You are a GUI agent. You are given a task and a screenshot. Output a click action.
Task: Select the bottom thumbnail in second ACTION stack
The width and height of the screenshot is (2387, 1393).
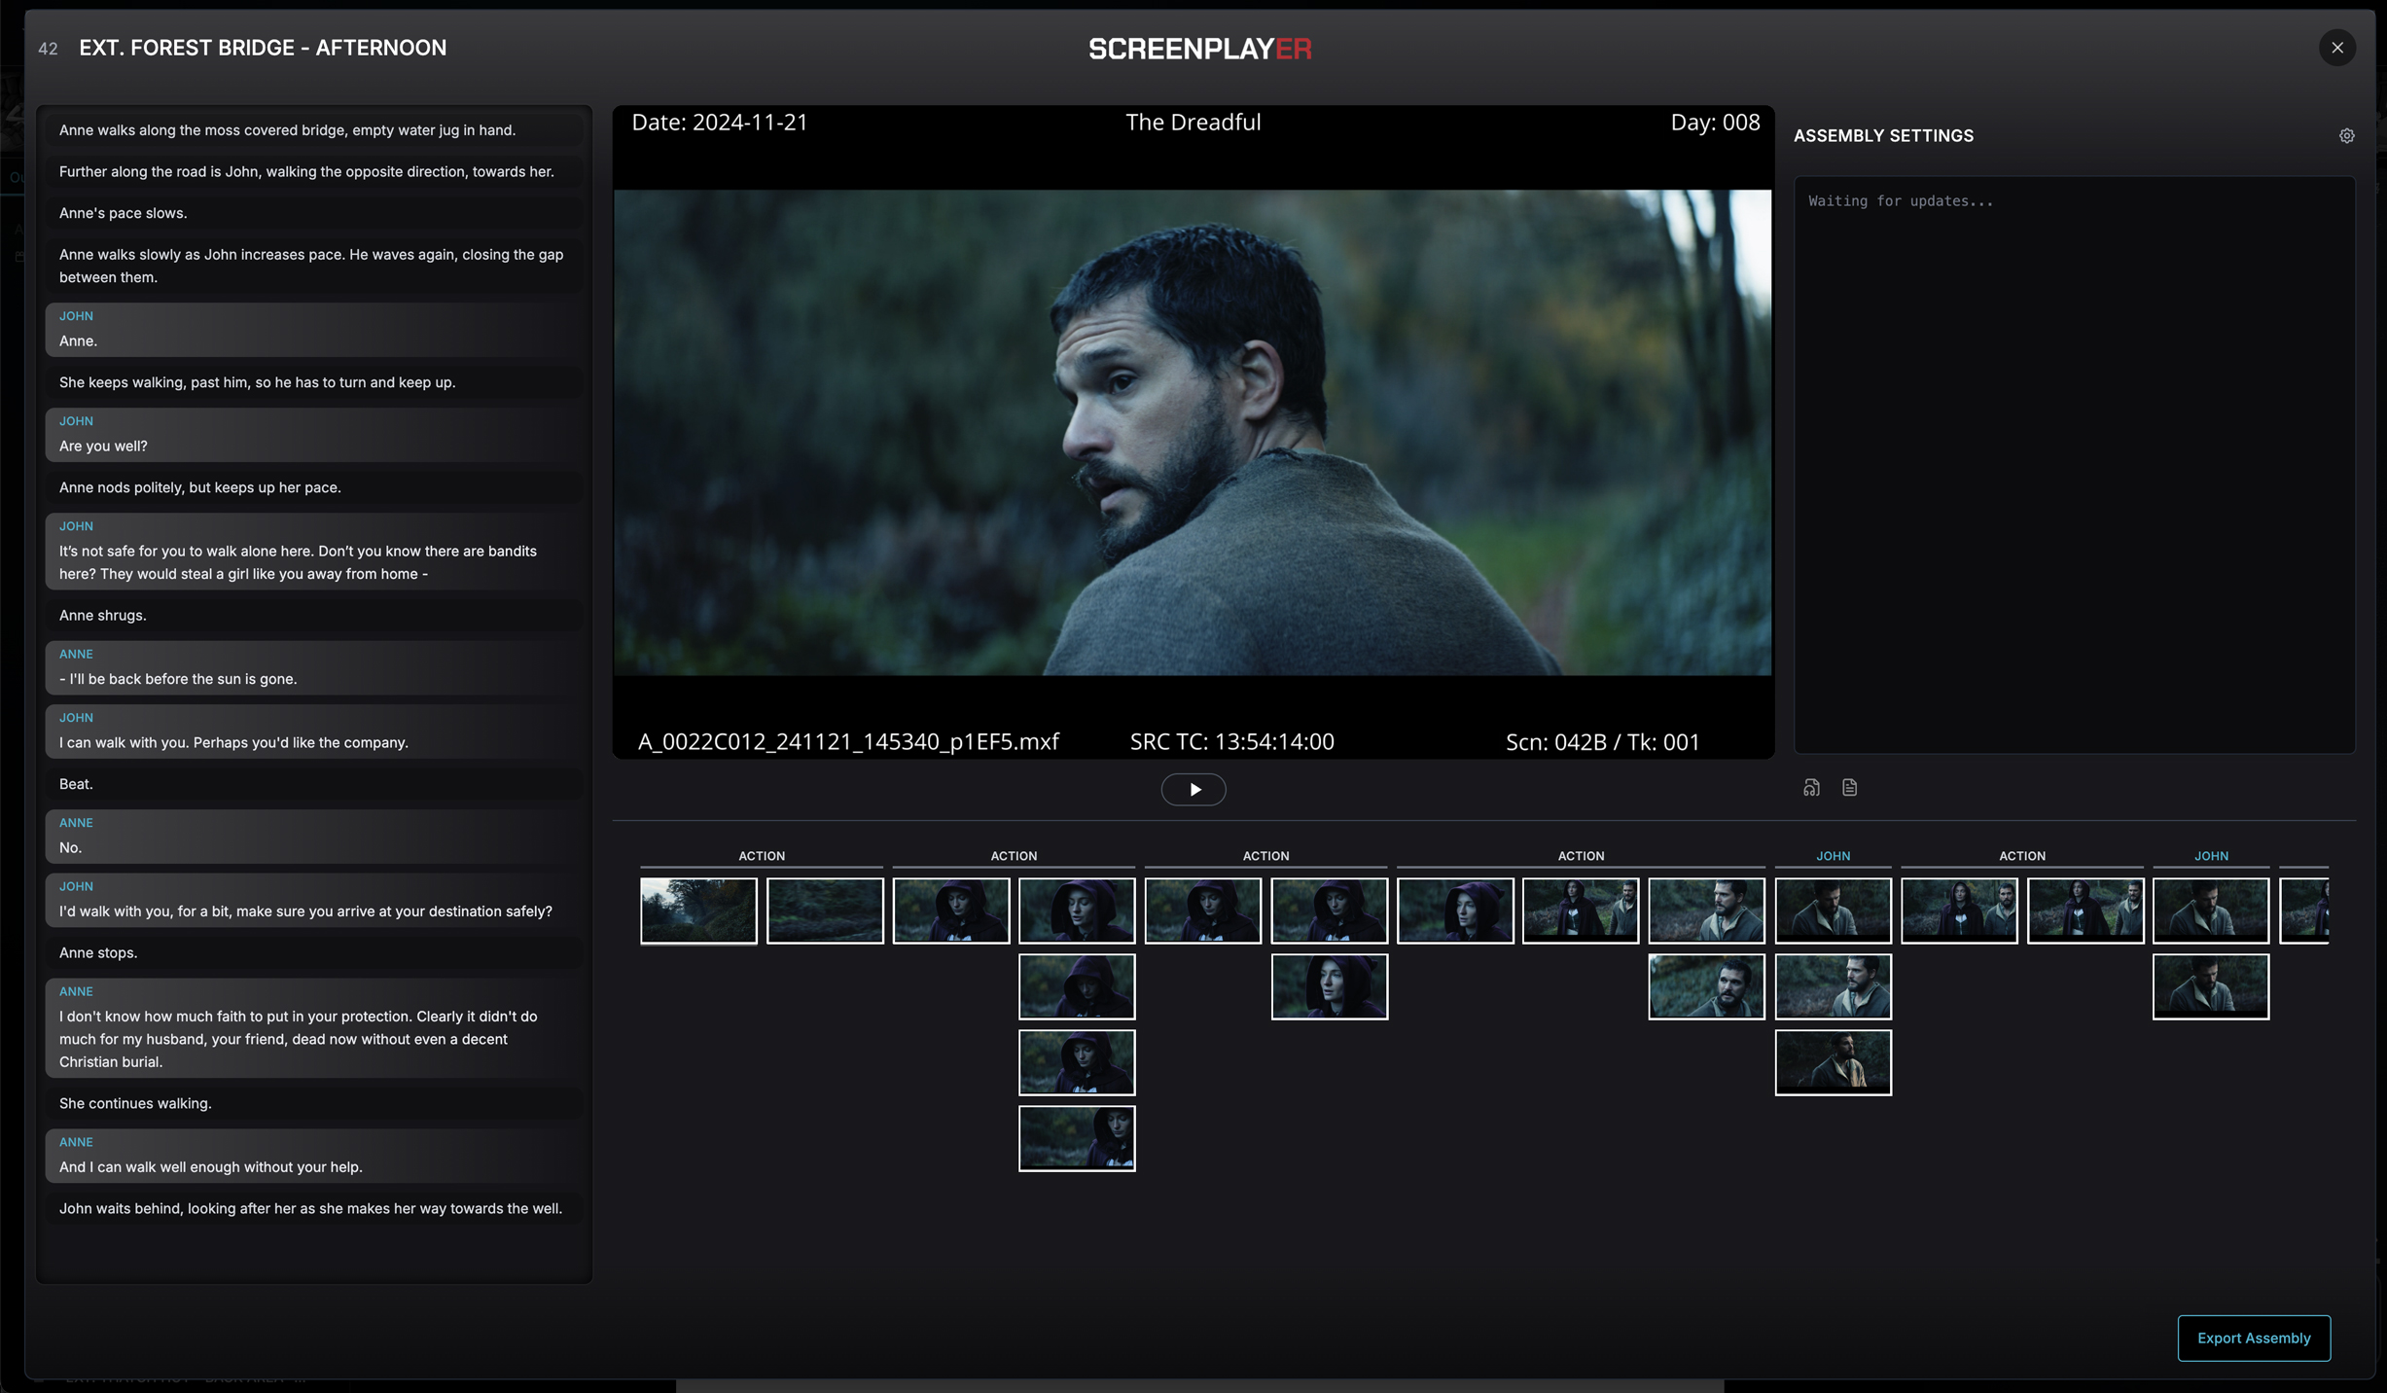tap(1076, 1138)
